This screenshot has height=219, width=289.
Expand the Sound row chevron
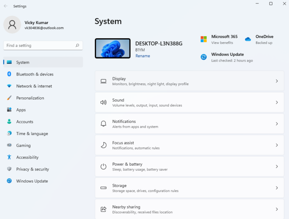tap(277, 103)
